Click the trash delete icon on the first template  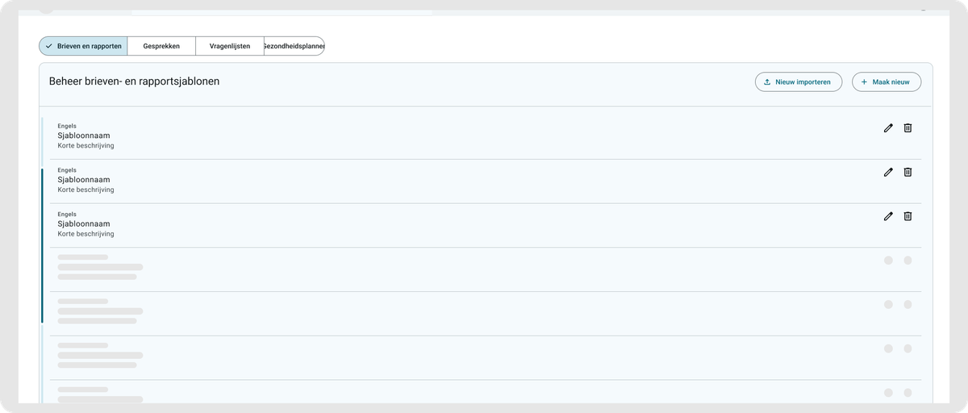coord(907,127)
